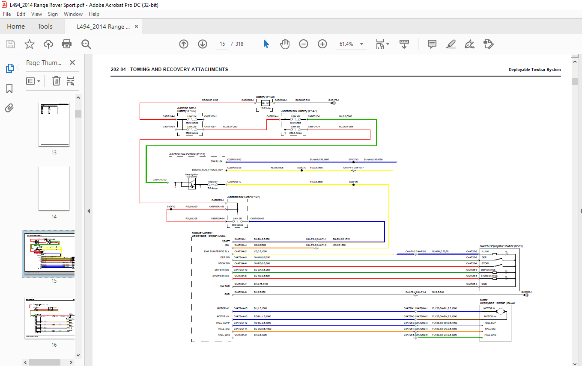Activate the selection arrow tool

click(266, 44)
